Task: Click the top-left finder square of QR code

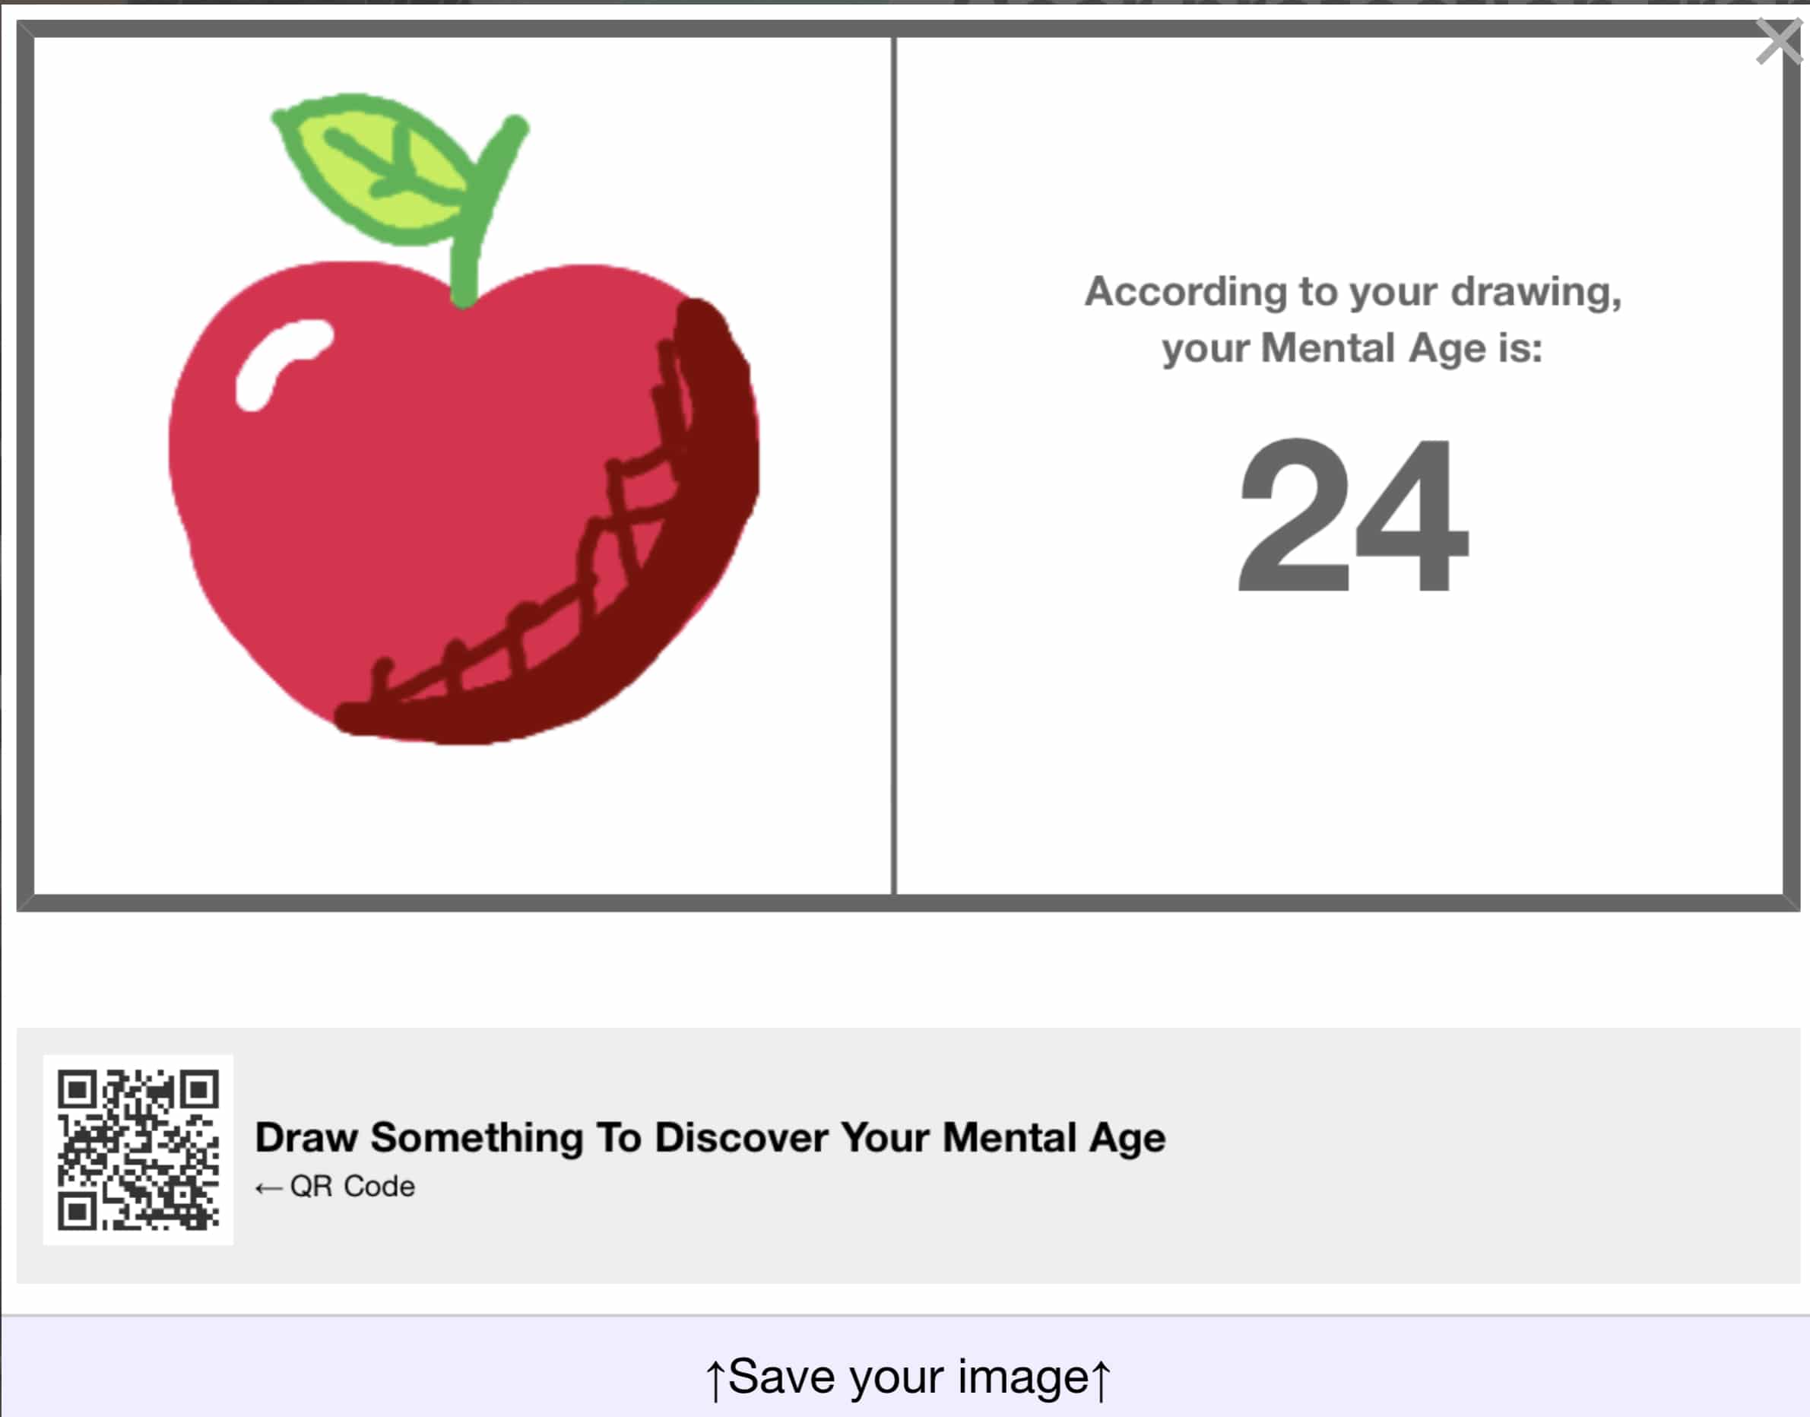Action: point(76,1089)
